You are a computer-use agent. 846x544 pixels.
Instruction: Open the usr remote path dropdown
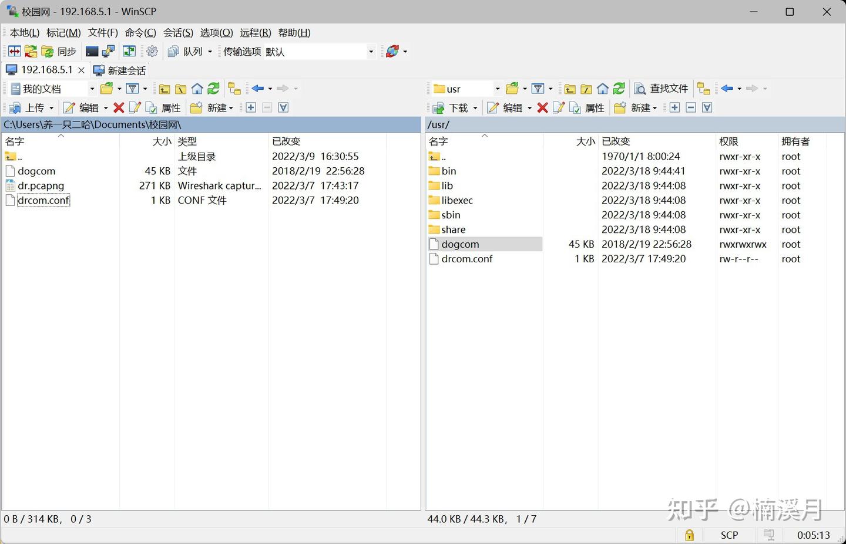[497, 88]
